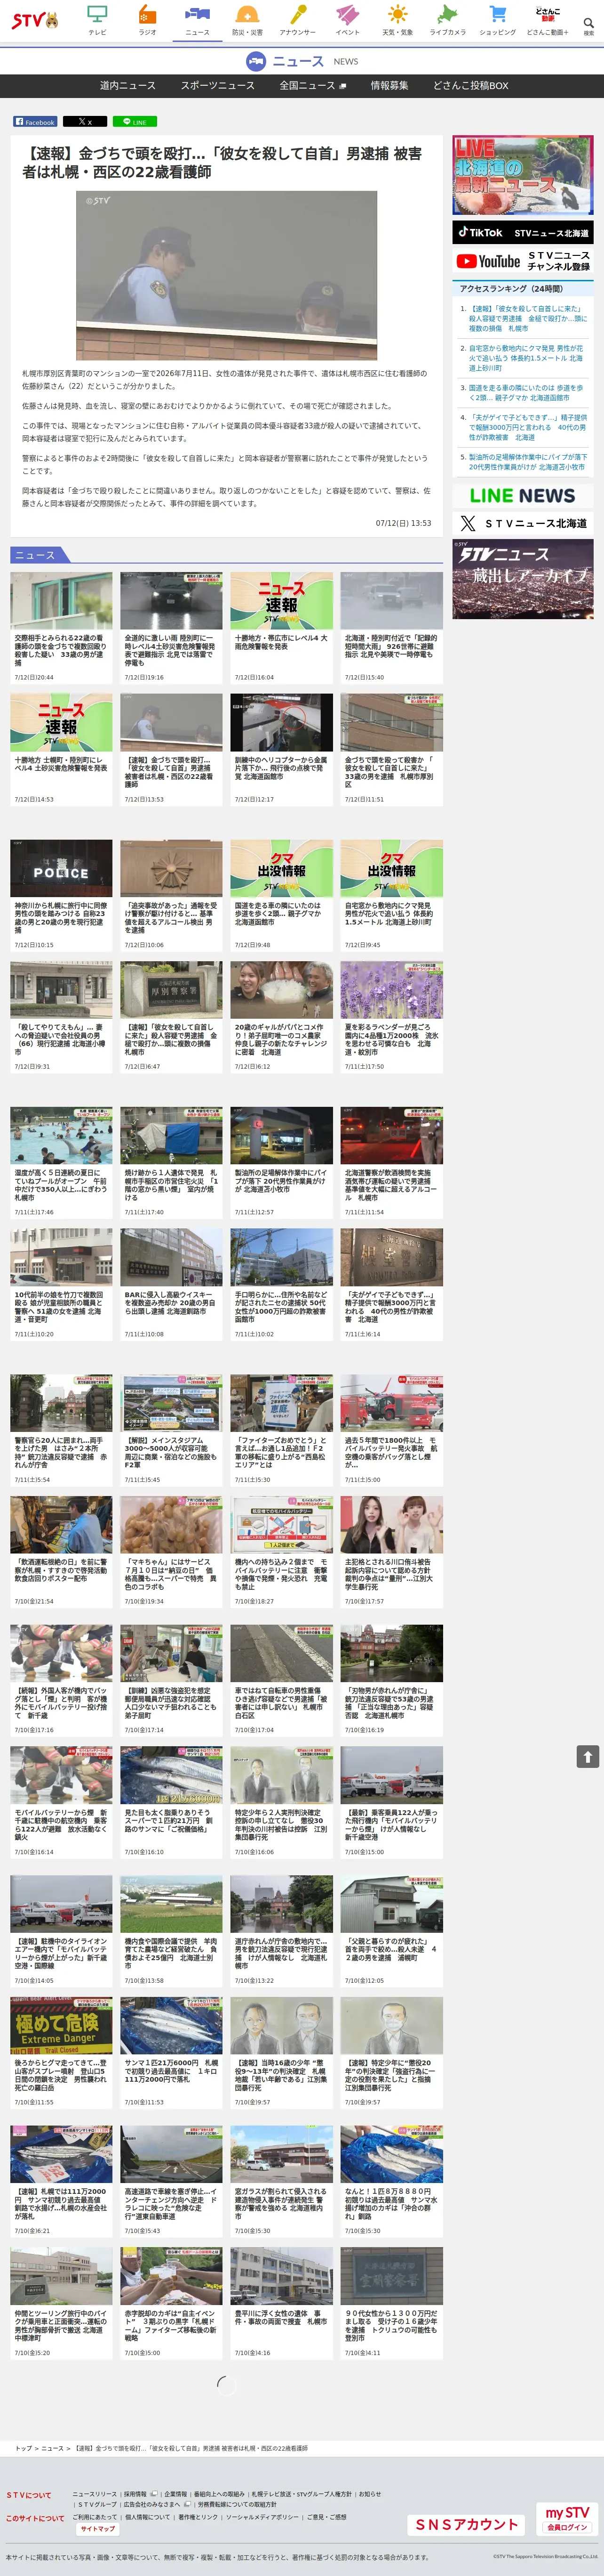Open the LINE NEWS banner
Screen dimensions: 604x2576
[x=522, y=496]
